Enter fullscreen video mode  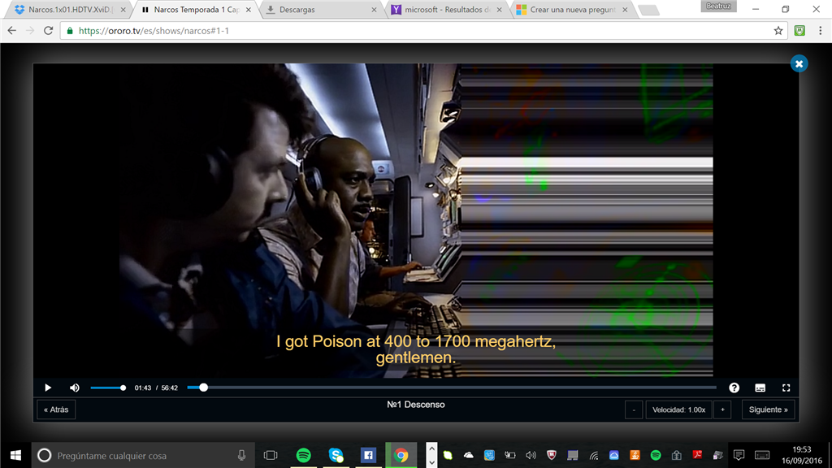coord(786,388)
